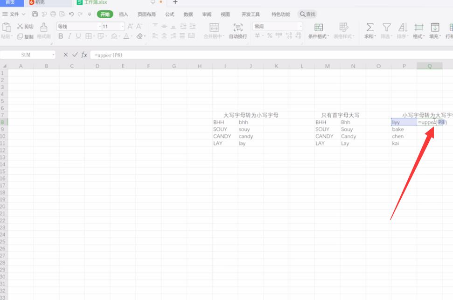Go to the 首页 home tab
The width and height of the screenshot is (453, 300).
(x=12, y=2)
